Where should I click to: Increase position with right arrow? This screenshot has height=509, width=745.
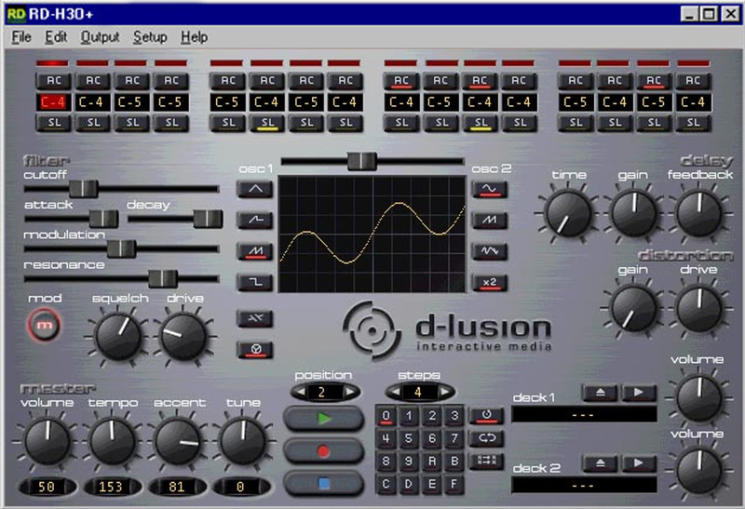[x=350, y=392]
